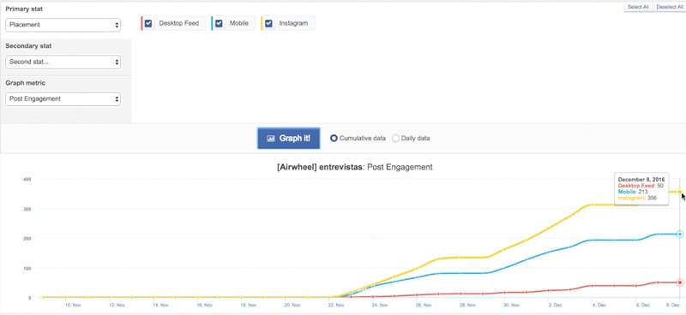Select the Daily data radio button
Viewport: 686px width, 315px height.
395,138
